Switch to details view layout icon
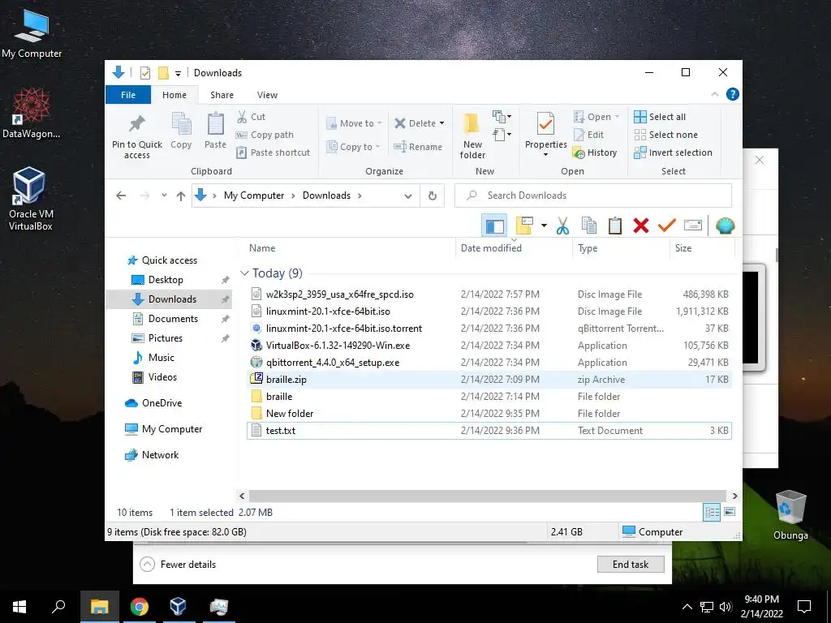Viewport: 831px width, 623px height. tap(712, 512)
